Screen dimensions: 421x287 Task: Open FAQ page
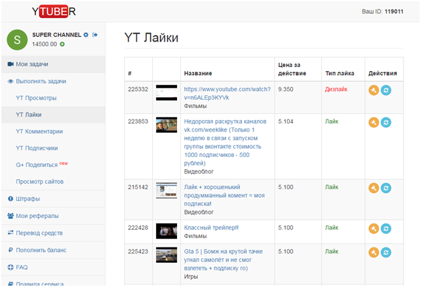point(53,268)
